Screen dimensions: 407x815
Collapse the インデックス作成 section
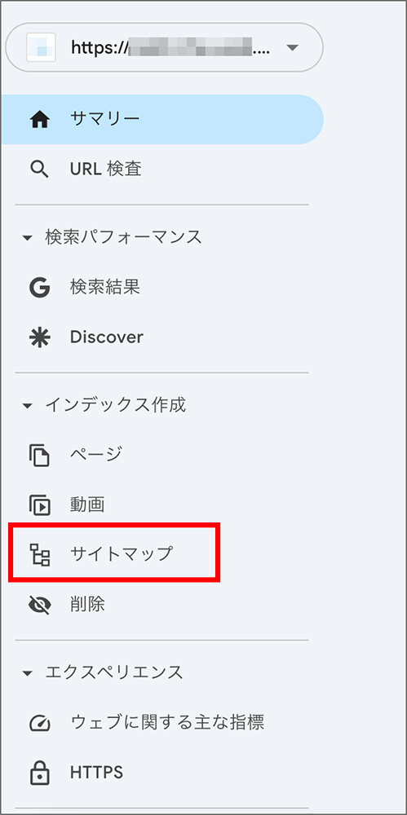28,406
